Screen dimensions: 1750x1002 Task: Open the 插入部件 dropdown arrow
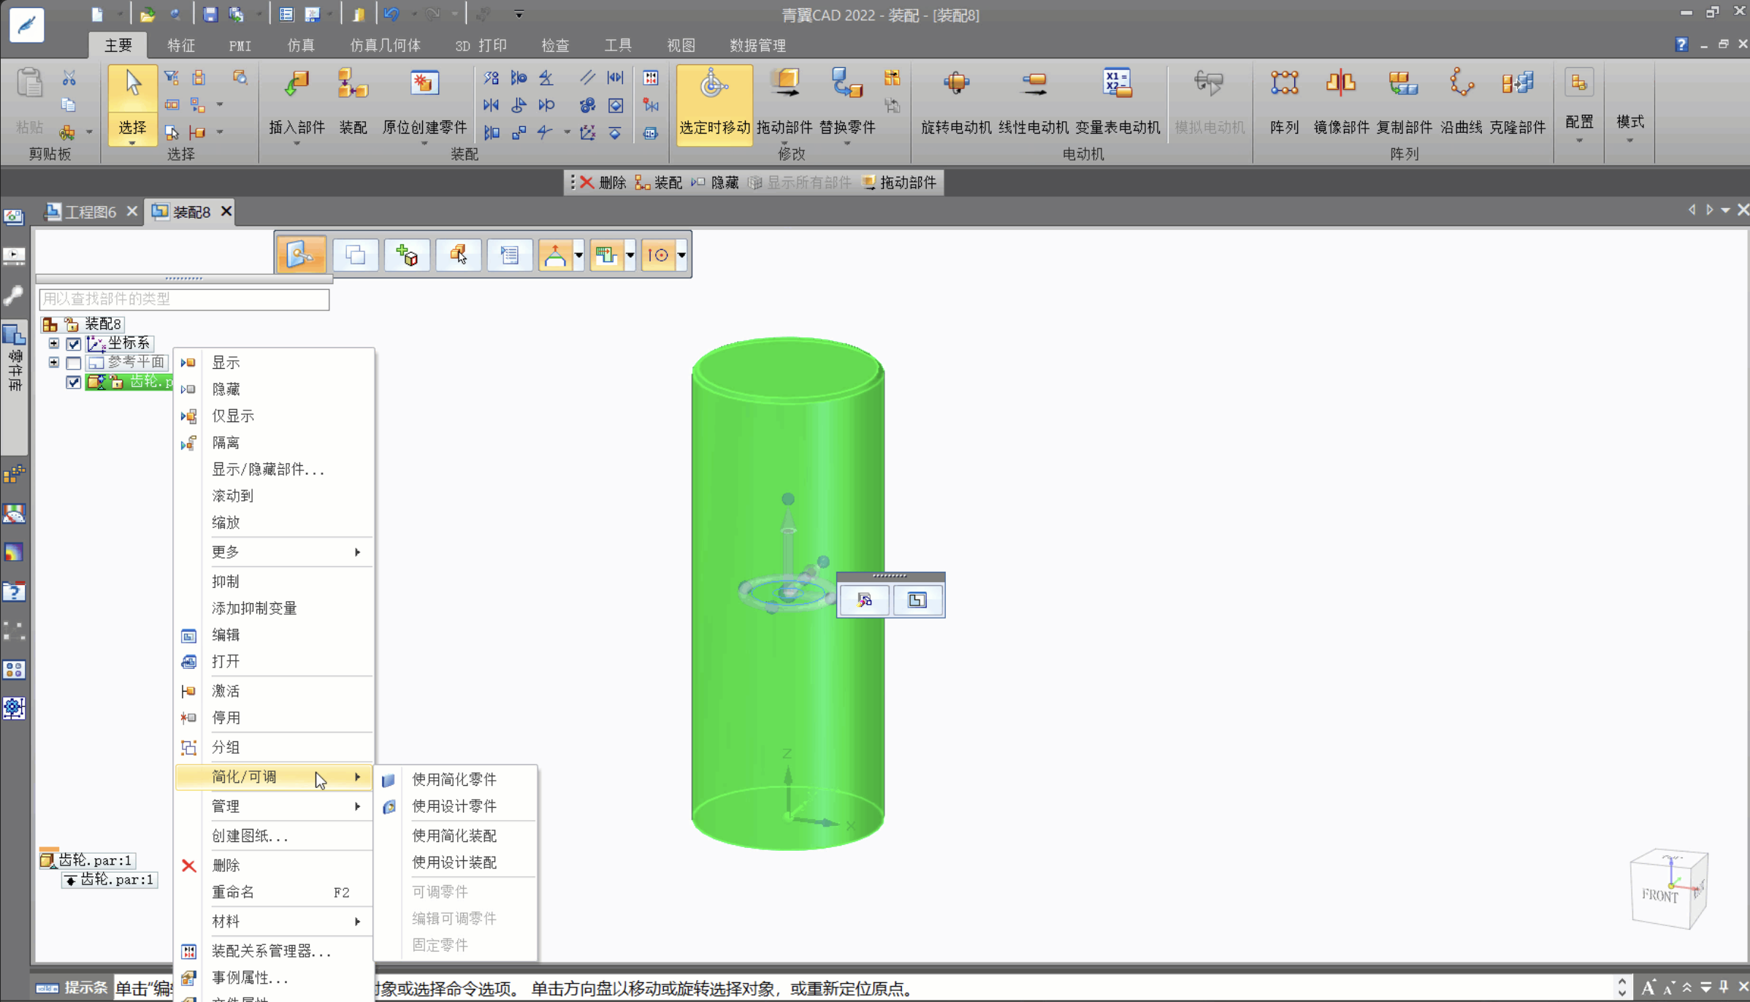click(x=297, y=143)
